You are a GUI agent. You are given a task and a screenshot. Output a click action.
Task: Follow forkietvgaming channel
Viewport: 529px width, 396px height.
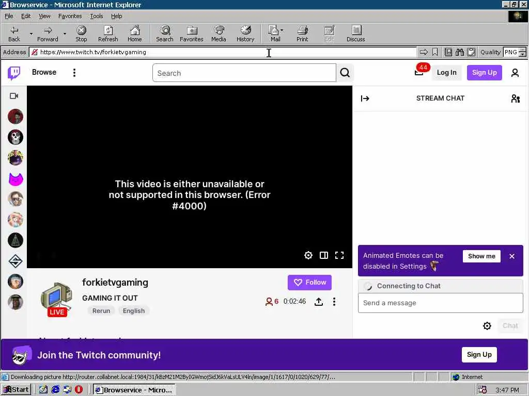[310, 282]
